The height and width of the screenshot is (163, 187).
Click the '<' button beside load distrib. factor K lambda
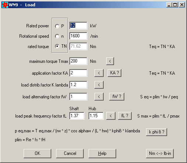99,85
